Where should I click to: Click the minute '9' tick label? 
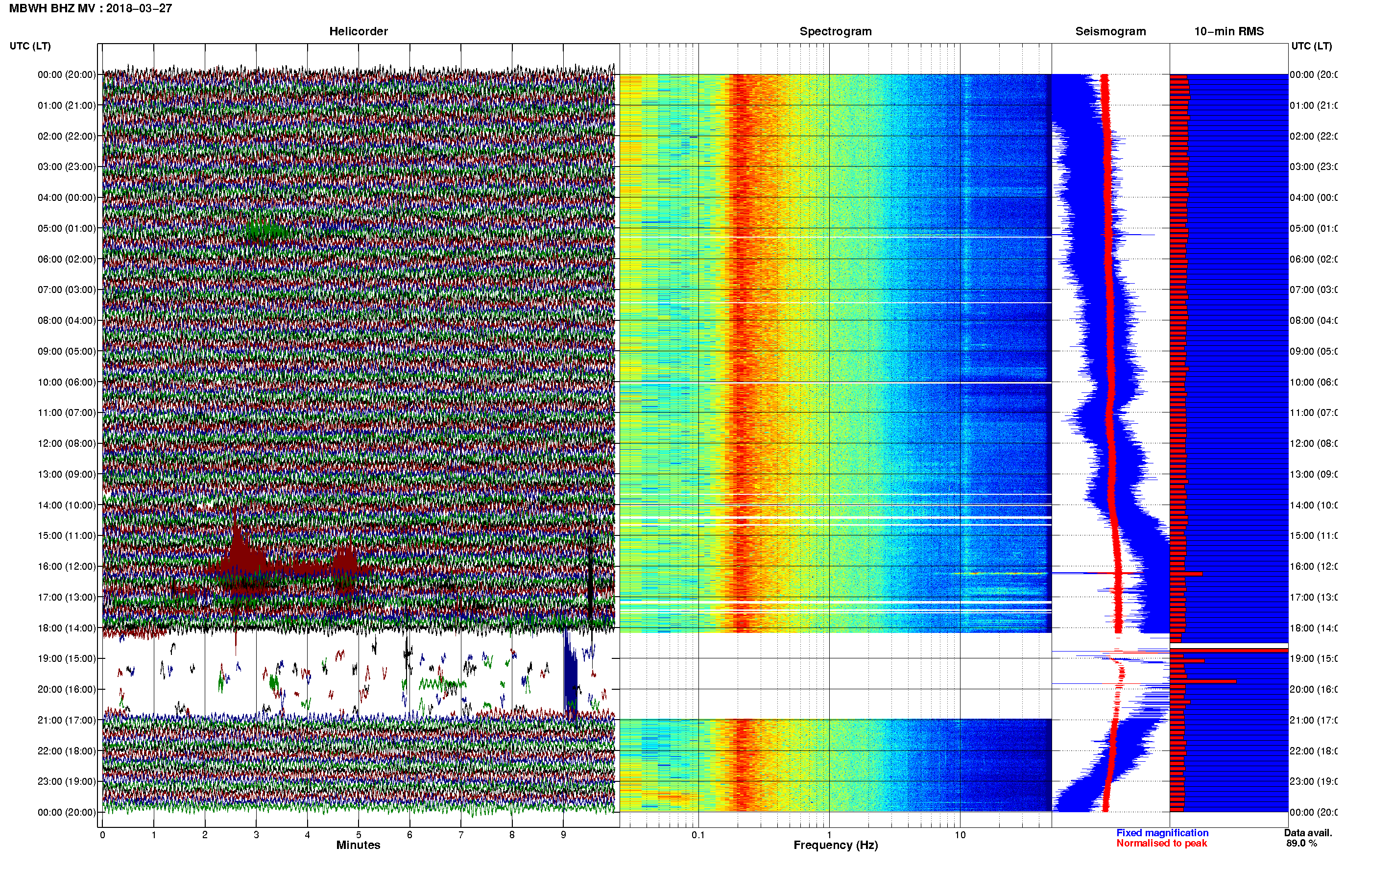coord(563,835)
